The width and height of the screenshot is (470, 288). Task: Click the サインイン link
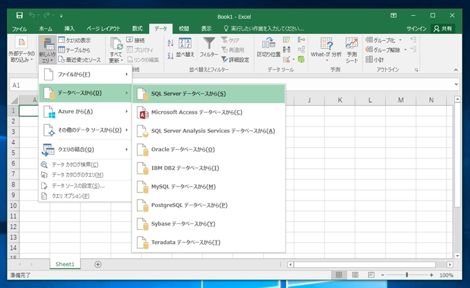click(417, 29)
